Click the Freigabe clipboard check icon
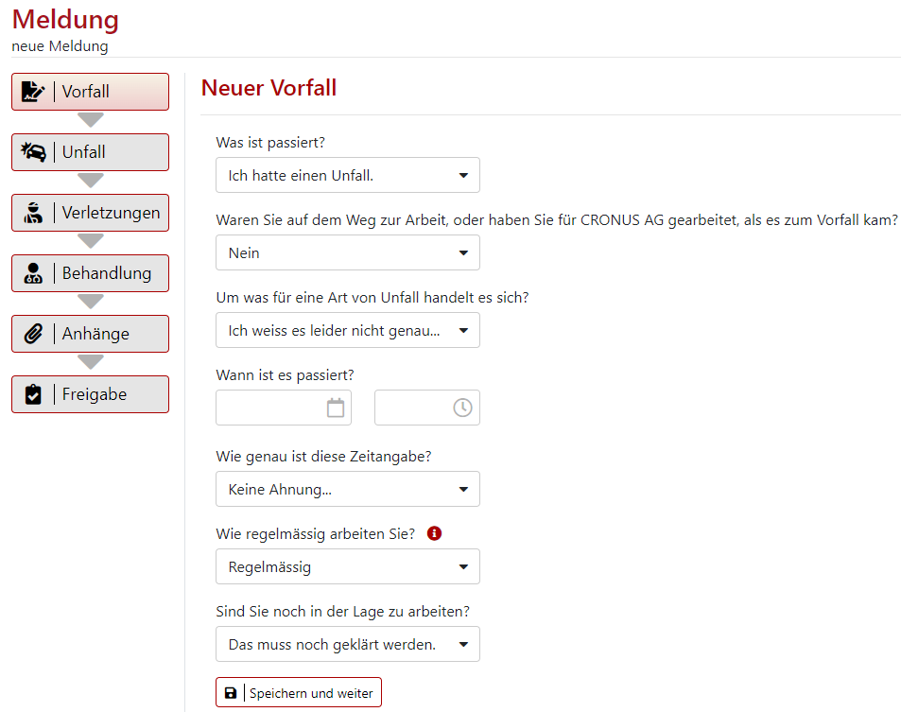 [33, 394]
